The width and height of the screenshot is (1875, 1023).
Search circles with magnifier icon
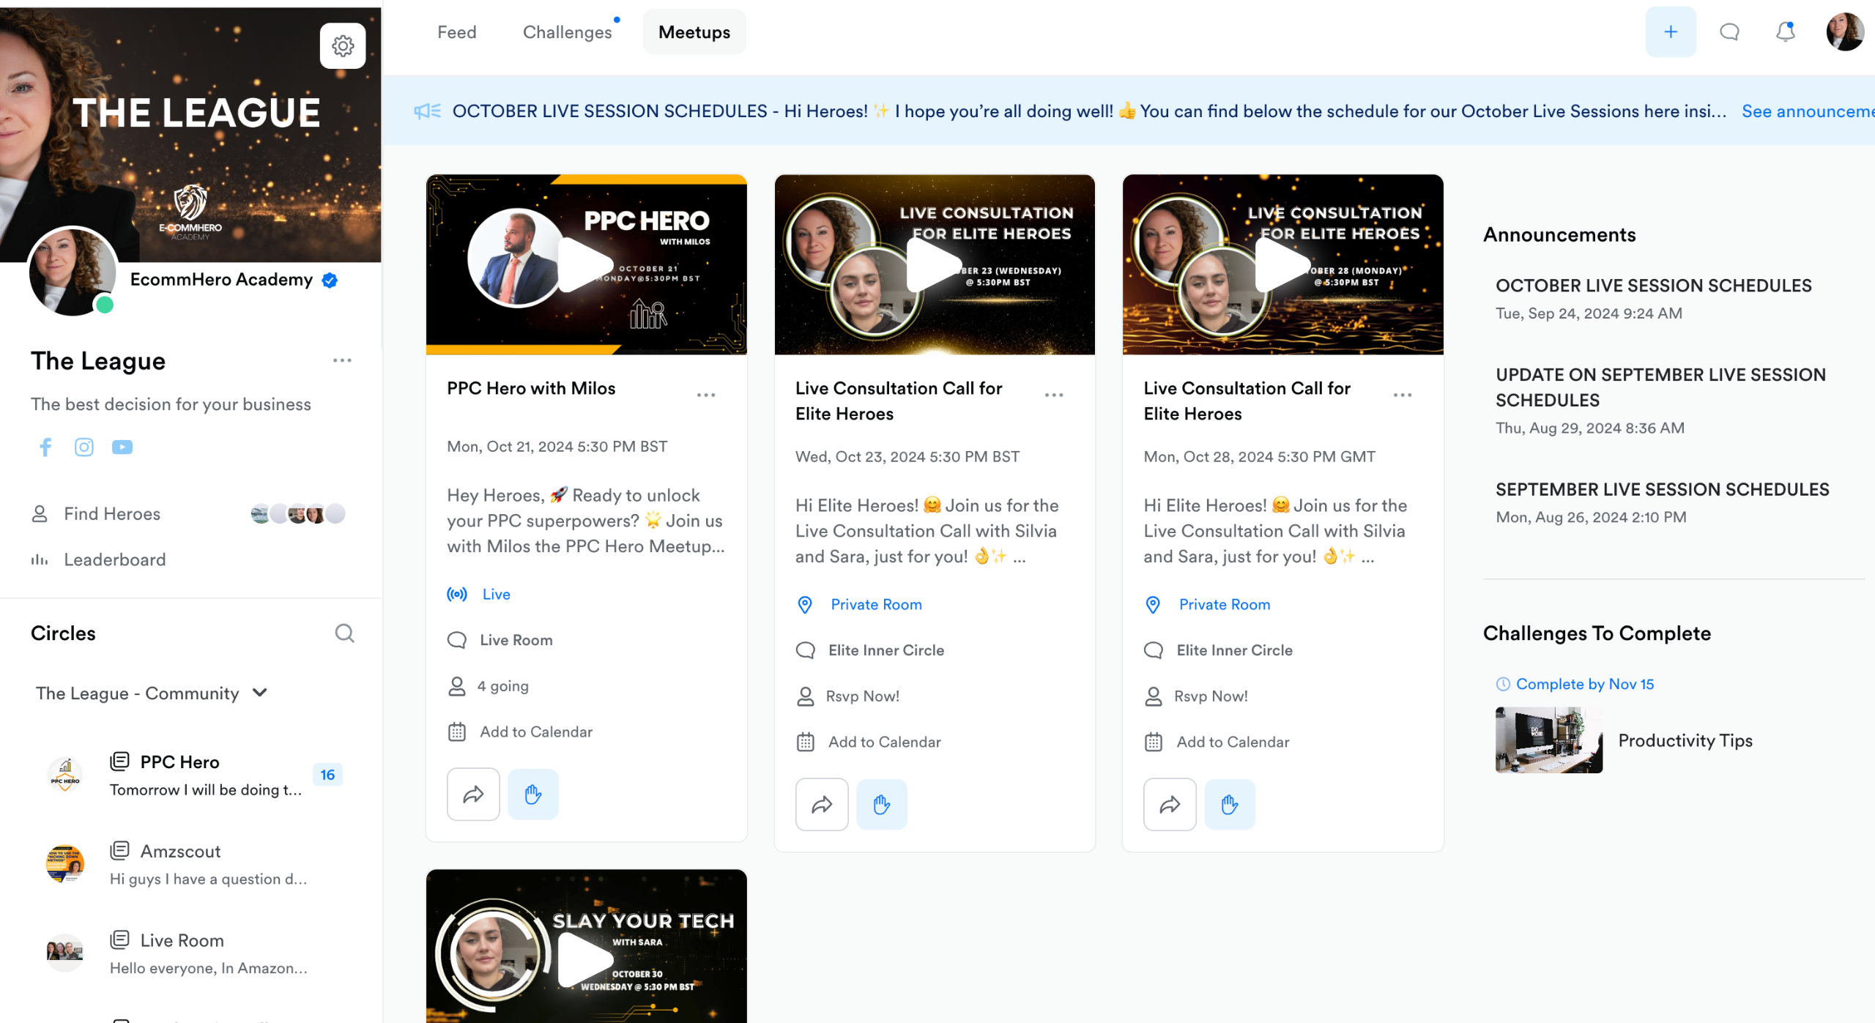(344, 633)
